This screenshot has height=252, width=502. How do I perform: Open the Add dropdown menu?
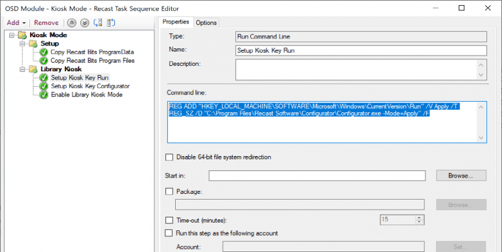click(x=16, y=23)
